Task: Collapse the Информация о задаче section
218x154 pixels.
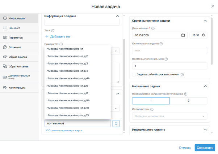Action: tap(118, 16)
